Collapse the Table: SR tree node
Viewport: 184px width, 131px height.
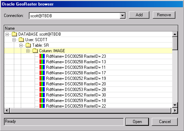(21, 45)
